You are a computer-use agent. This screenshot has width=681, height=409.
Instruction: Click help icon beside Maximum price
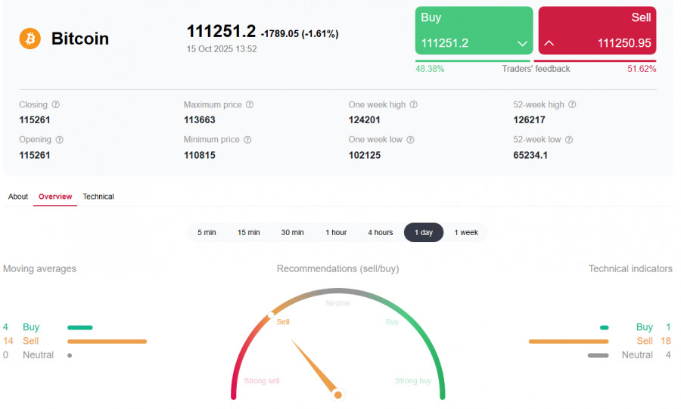tap(250, 105)
